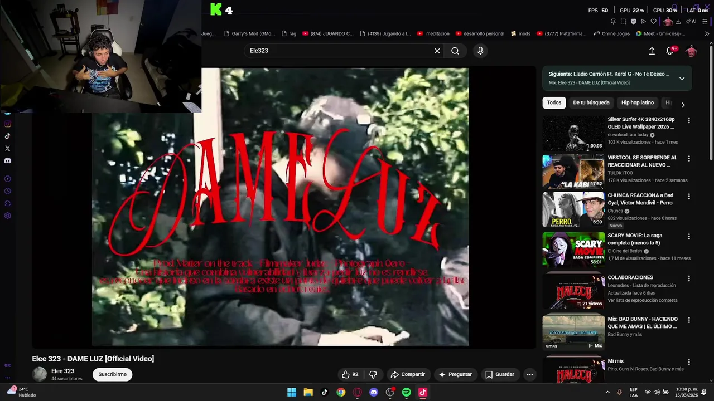This screenshot has width=714, height=401.
Task: Open the desarrollo personal bookmark
Action: (x=480, y=33)
